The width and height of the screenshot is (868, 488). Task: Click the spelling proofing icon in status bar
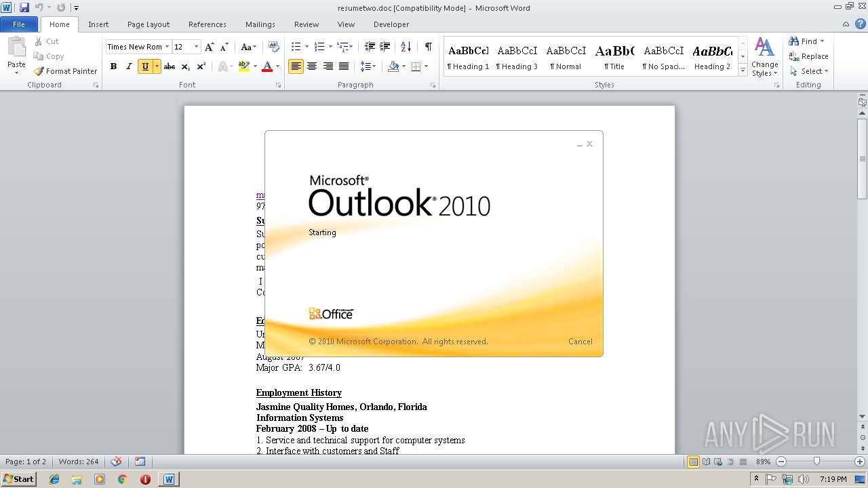click(117, 462)
